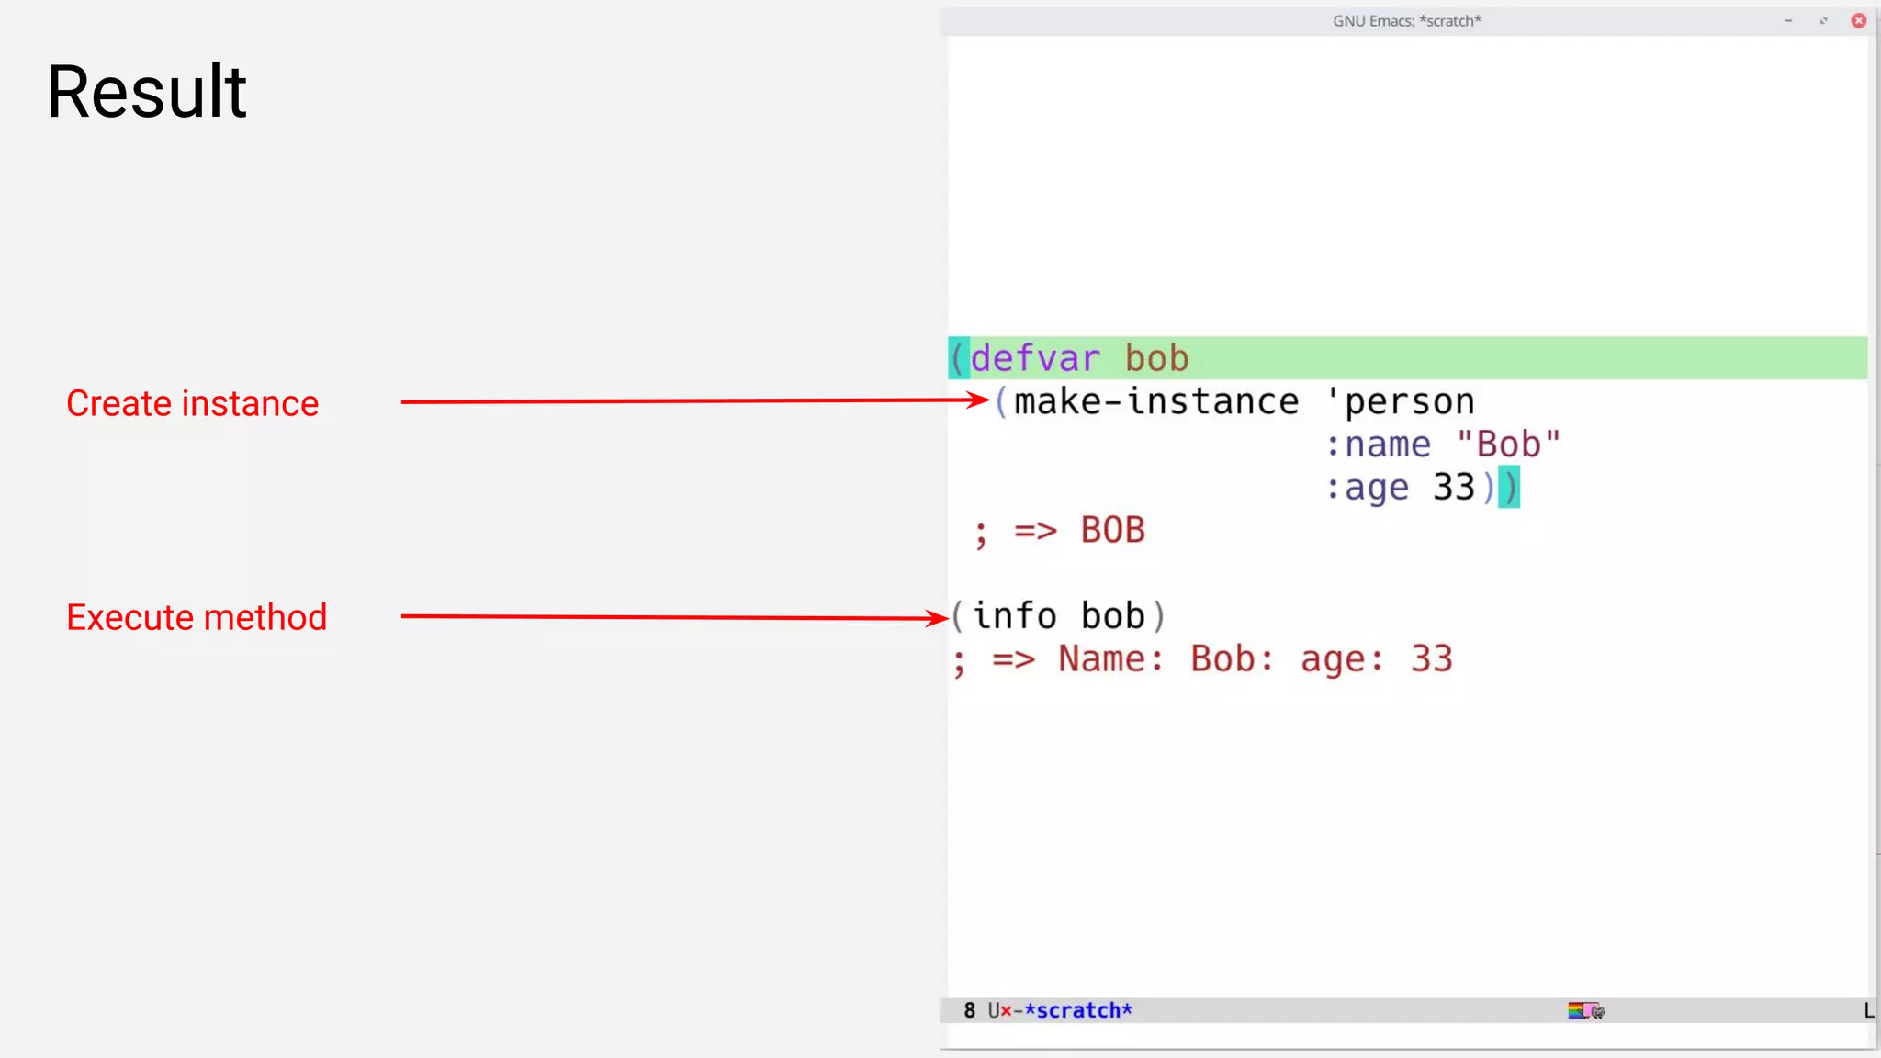Viewport: 1881px width, 1058px height.
Task: Click the :name keyword argument
Action: 1378,445
